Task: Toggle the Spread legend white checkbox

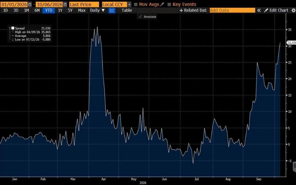Action: (x=13, y=28)
